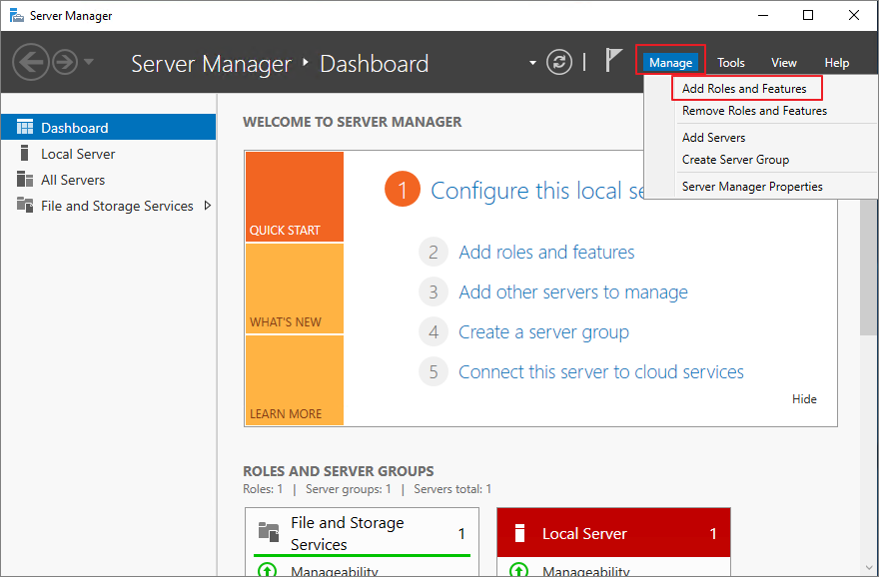
Task: Open the Notifications flag
Action: pos(613,60)
